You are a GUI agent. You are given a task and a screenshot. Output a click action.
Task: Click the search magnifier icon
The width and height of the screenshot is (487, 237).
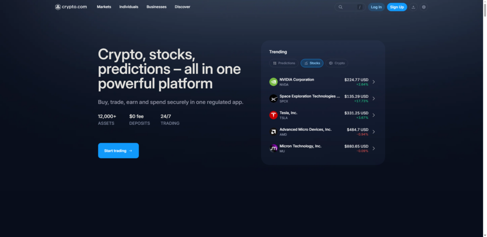341,7
